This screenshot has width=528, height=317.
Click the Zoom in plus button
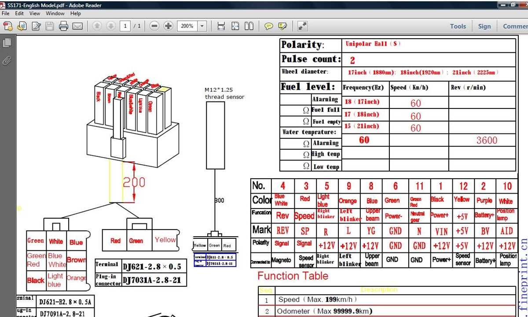[168, 26]
